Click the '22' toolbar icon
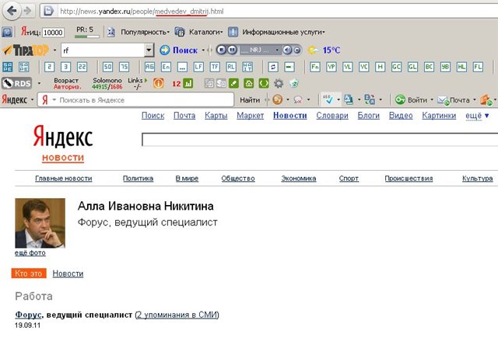The width and height of the screenshot is (498, 355). 82,67
